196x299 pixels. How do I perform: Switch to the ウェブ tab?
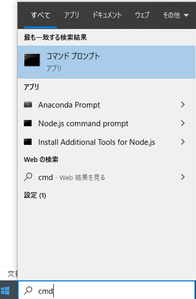142,15
